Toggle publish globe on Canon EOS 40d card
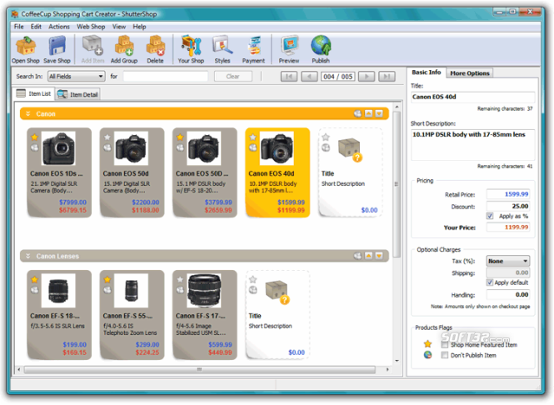Viewport: 554px width, 405px height. coord(253,147)
